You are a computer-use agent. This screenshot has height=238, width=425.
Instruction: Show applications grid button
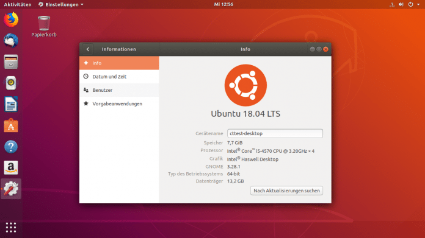click(11, 228)
